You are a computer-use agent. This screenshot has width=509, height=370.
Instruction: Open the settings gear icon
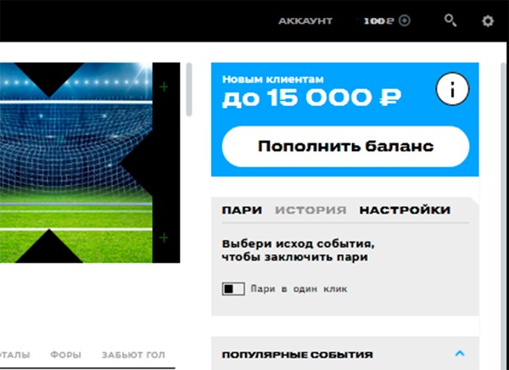tap(488, 21)
